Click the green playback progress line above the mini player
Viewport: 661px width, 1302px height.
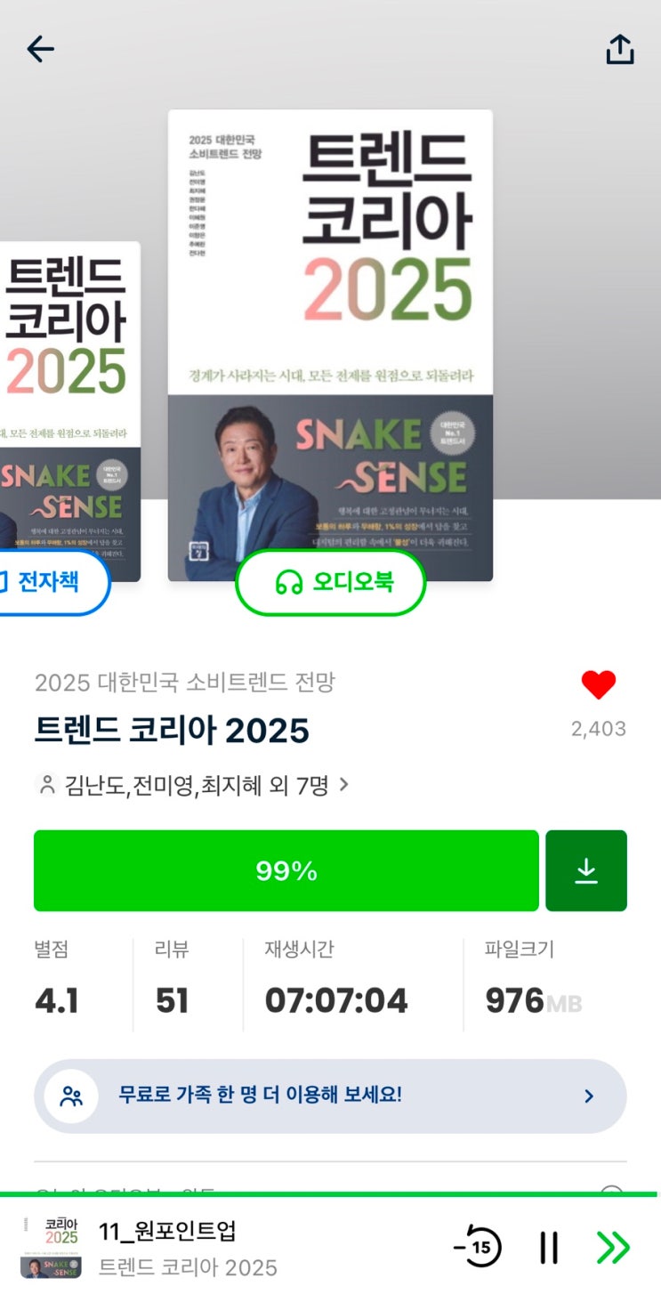pyautogui.click(x=329, y=1194)
